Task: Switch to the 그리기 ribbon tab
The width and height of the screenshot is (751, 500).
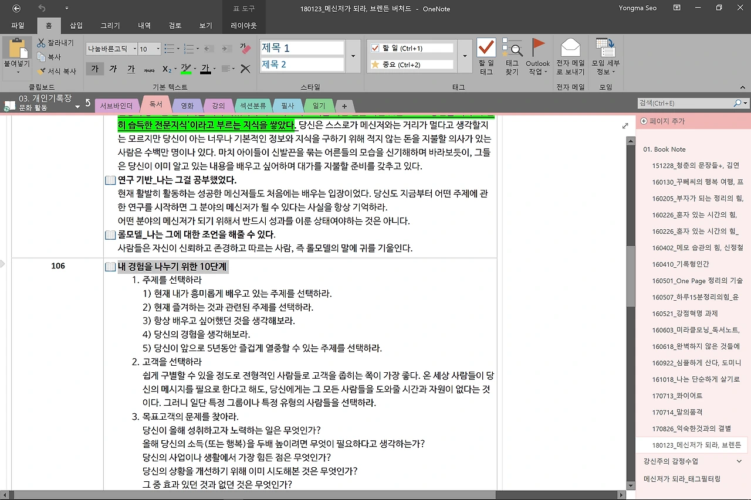Action: tap(110, 25)
